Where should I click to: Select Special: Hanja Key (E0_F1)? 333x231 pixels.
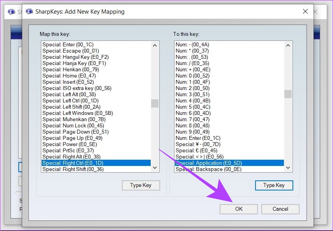coord(96,63)
